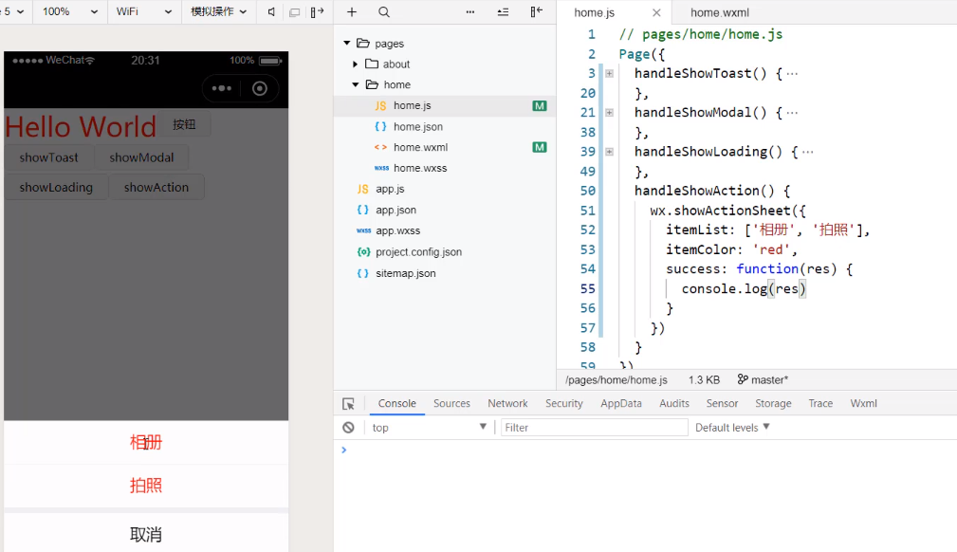Click the master branch git indicator
The image size is (957, 552).
click(x=763, y=379)
